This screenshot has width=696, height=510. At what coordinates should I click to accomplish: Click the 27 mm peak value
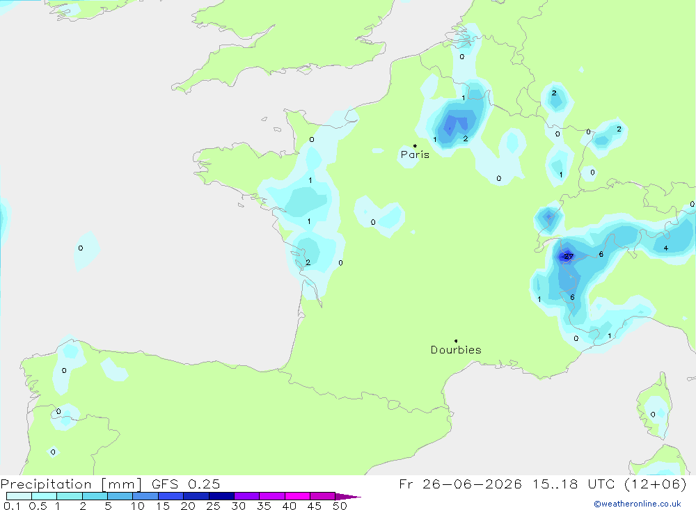568,257
